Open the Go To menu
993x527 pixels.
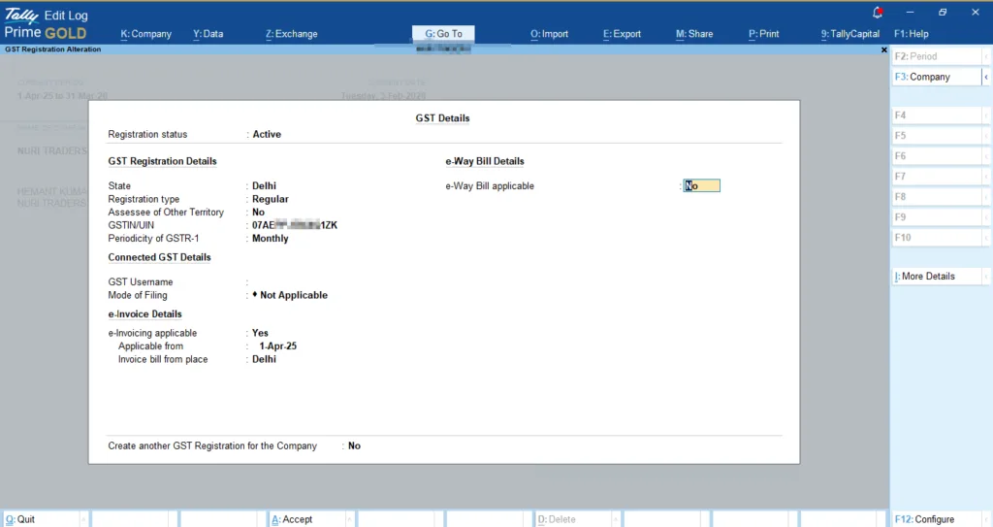click(444, 34)
